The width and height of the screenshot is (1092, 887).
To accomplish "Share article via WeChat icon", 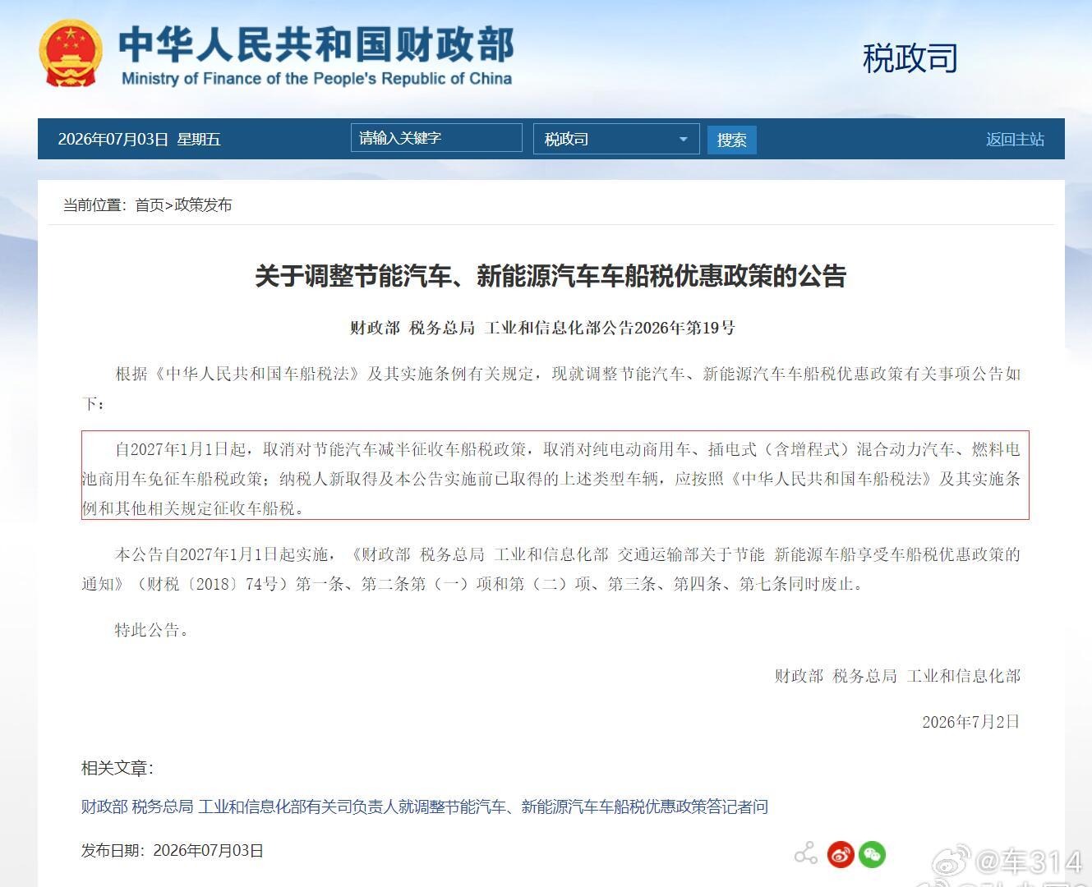I will (872, 855).
